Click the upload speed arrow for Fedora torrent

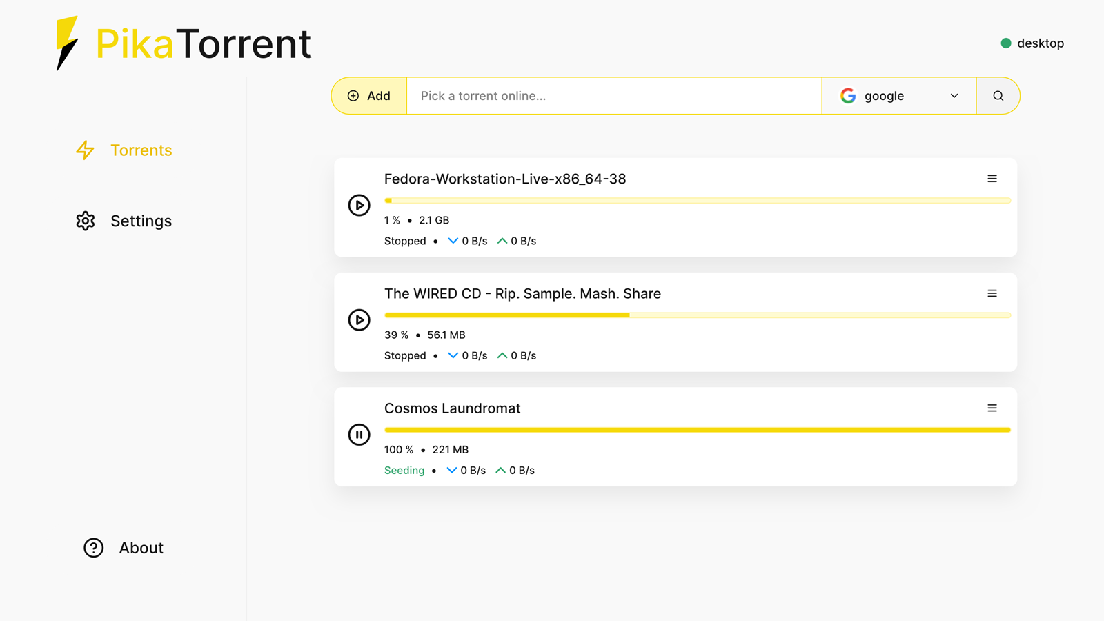click(x=502, y=241)
